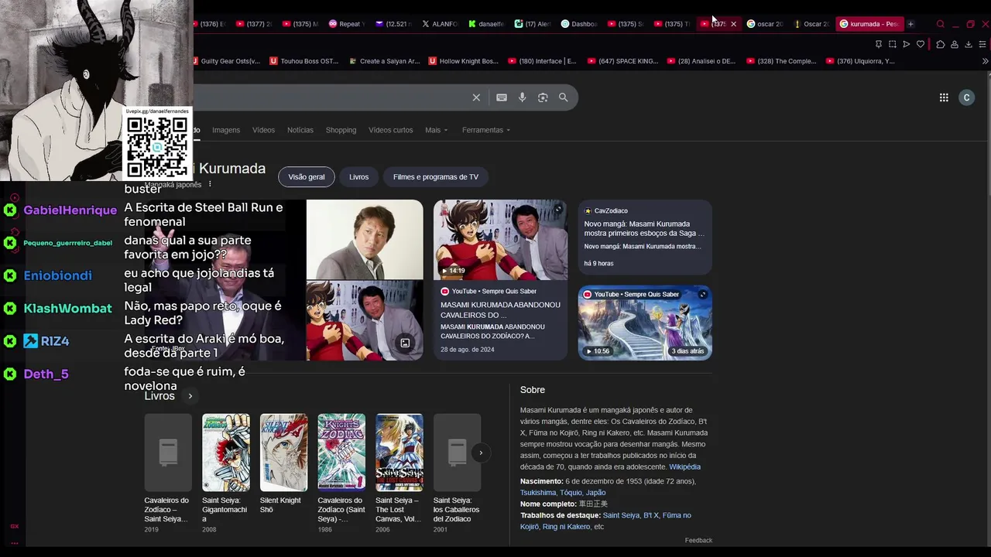Switch to the Imagens search tab
The width and height of the screenshot is (991, 557).
(x=226, y=130)
